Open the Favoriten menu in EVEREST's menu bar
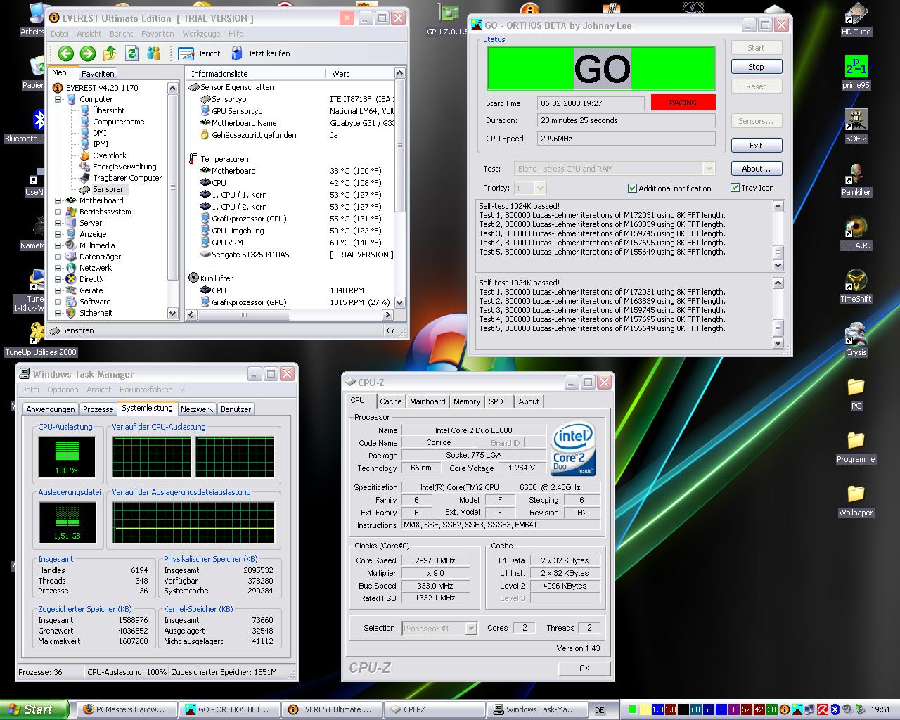The width and height of the screenshot is (900, 720). (157, 34)
